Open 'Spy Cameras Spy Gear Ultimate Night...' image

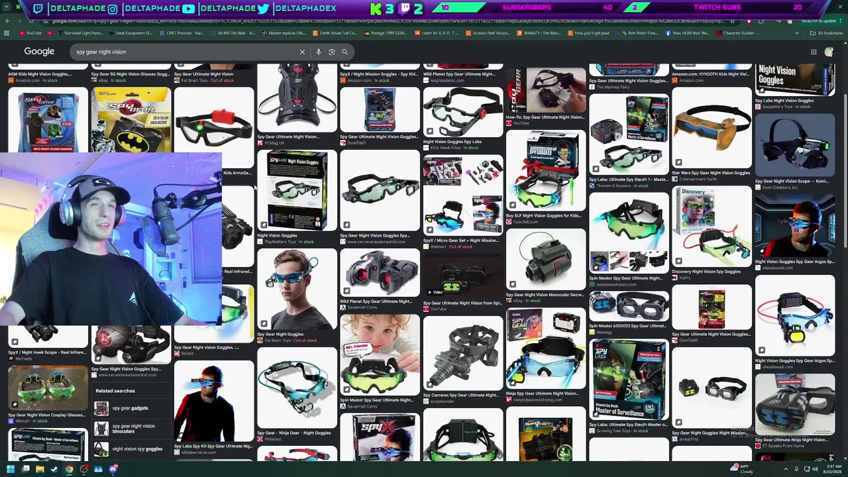click(x=462, y=352)
